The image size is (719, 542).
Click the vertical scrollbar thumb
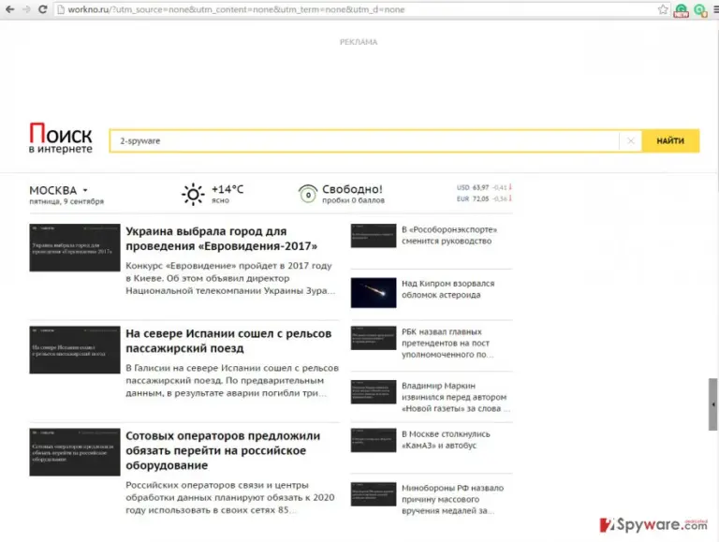tap(713, 404)
